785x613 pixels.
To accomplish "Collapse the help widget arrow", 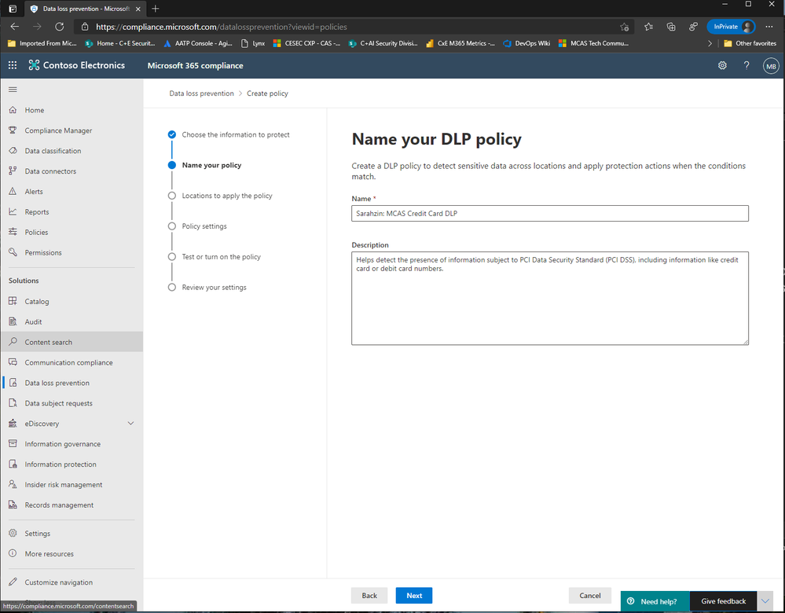I will point(765,601).
